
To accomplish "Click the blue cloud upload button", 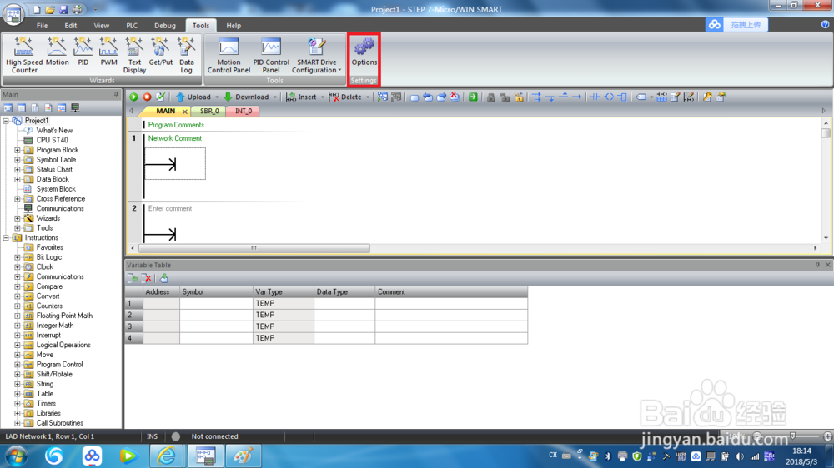I will point(736,24).
